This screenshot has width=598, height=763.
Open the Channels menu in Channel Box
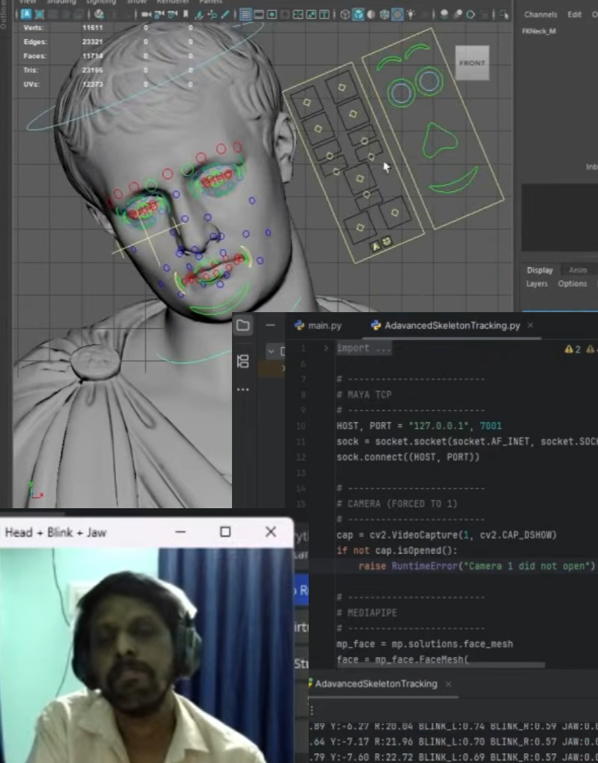(x=541, y=15)
